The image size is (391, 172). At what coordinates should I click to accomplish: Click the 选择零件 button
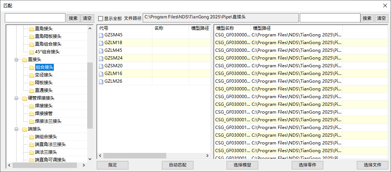pos(307,165)
